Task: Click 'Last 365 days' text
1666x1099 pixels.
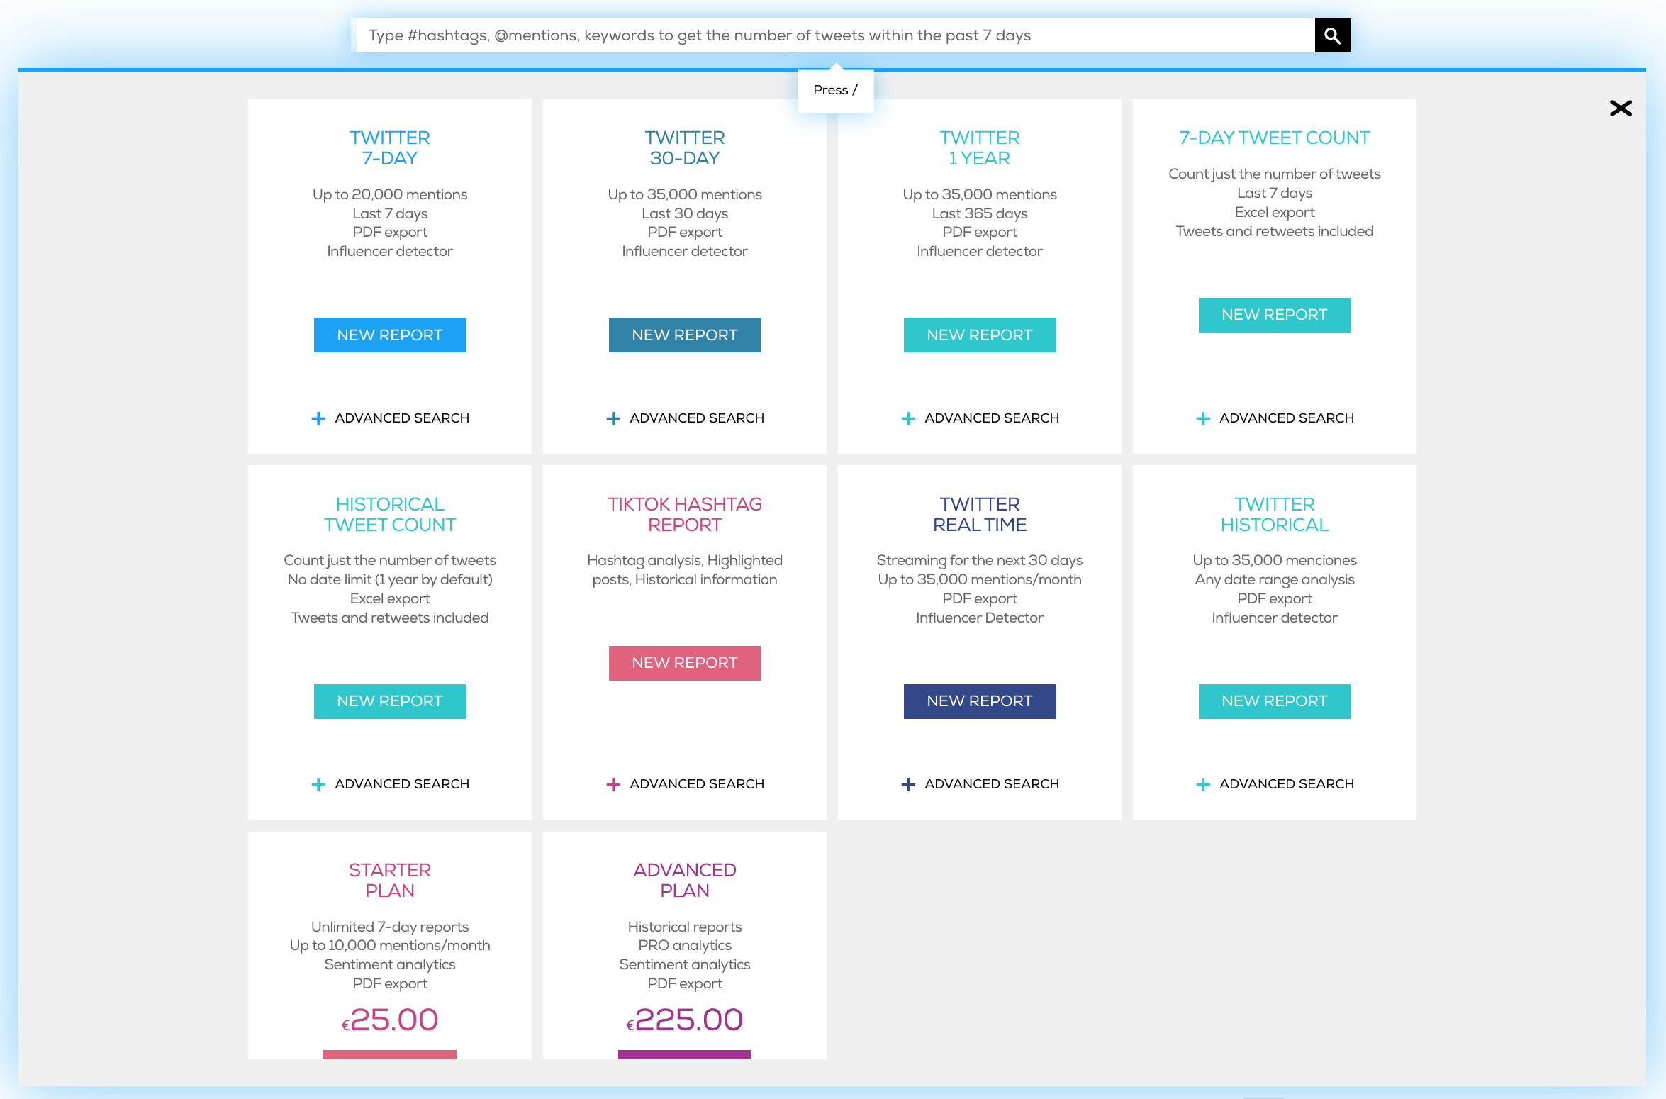Action: (x=980, y=213)
